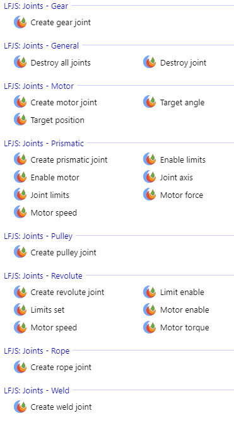
Task: Select Limit enable under Revolute
Action: pos(182,292)
